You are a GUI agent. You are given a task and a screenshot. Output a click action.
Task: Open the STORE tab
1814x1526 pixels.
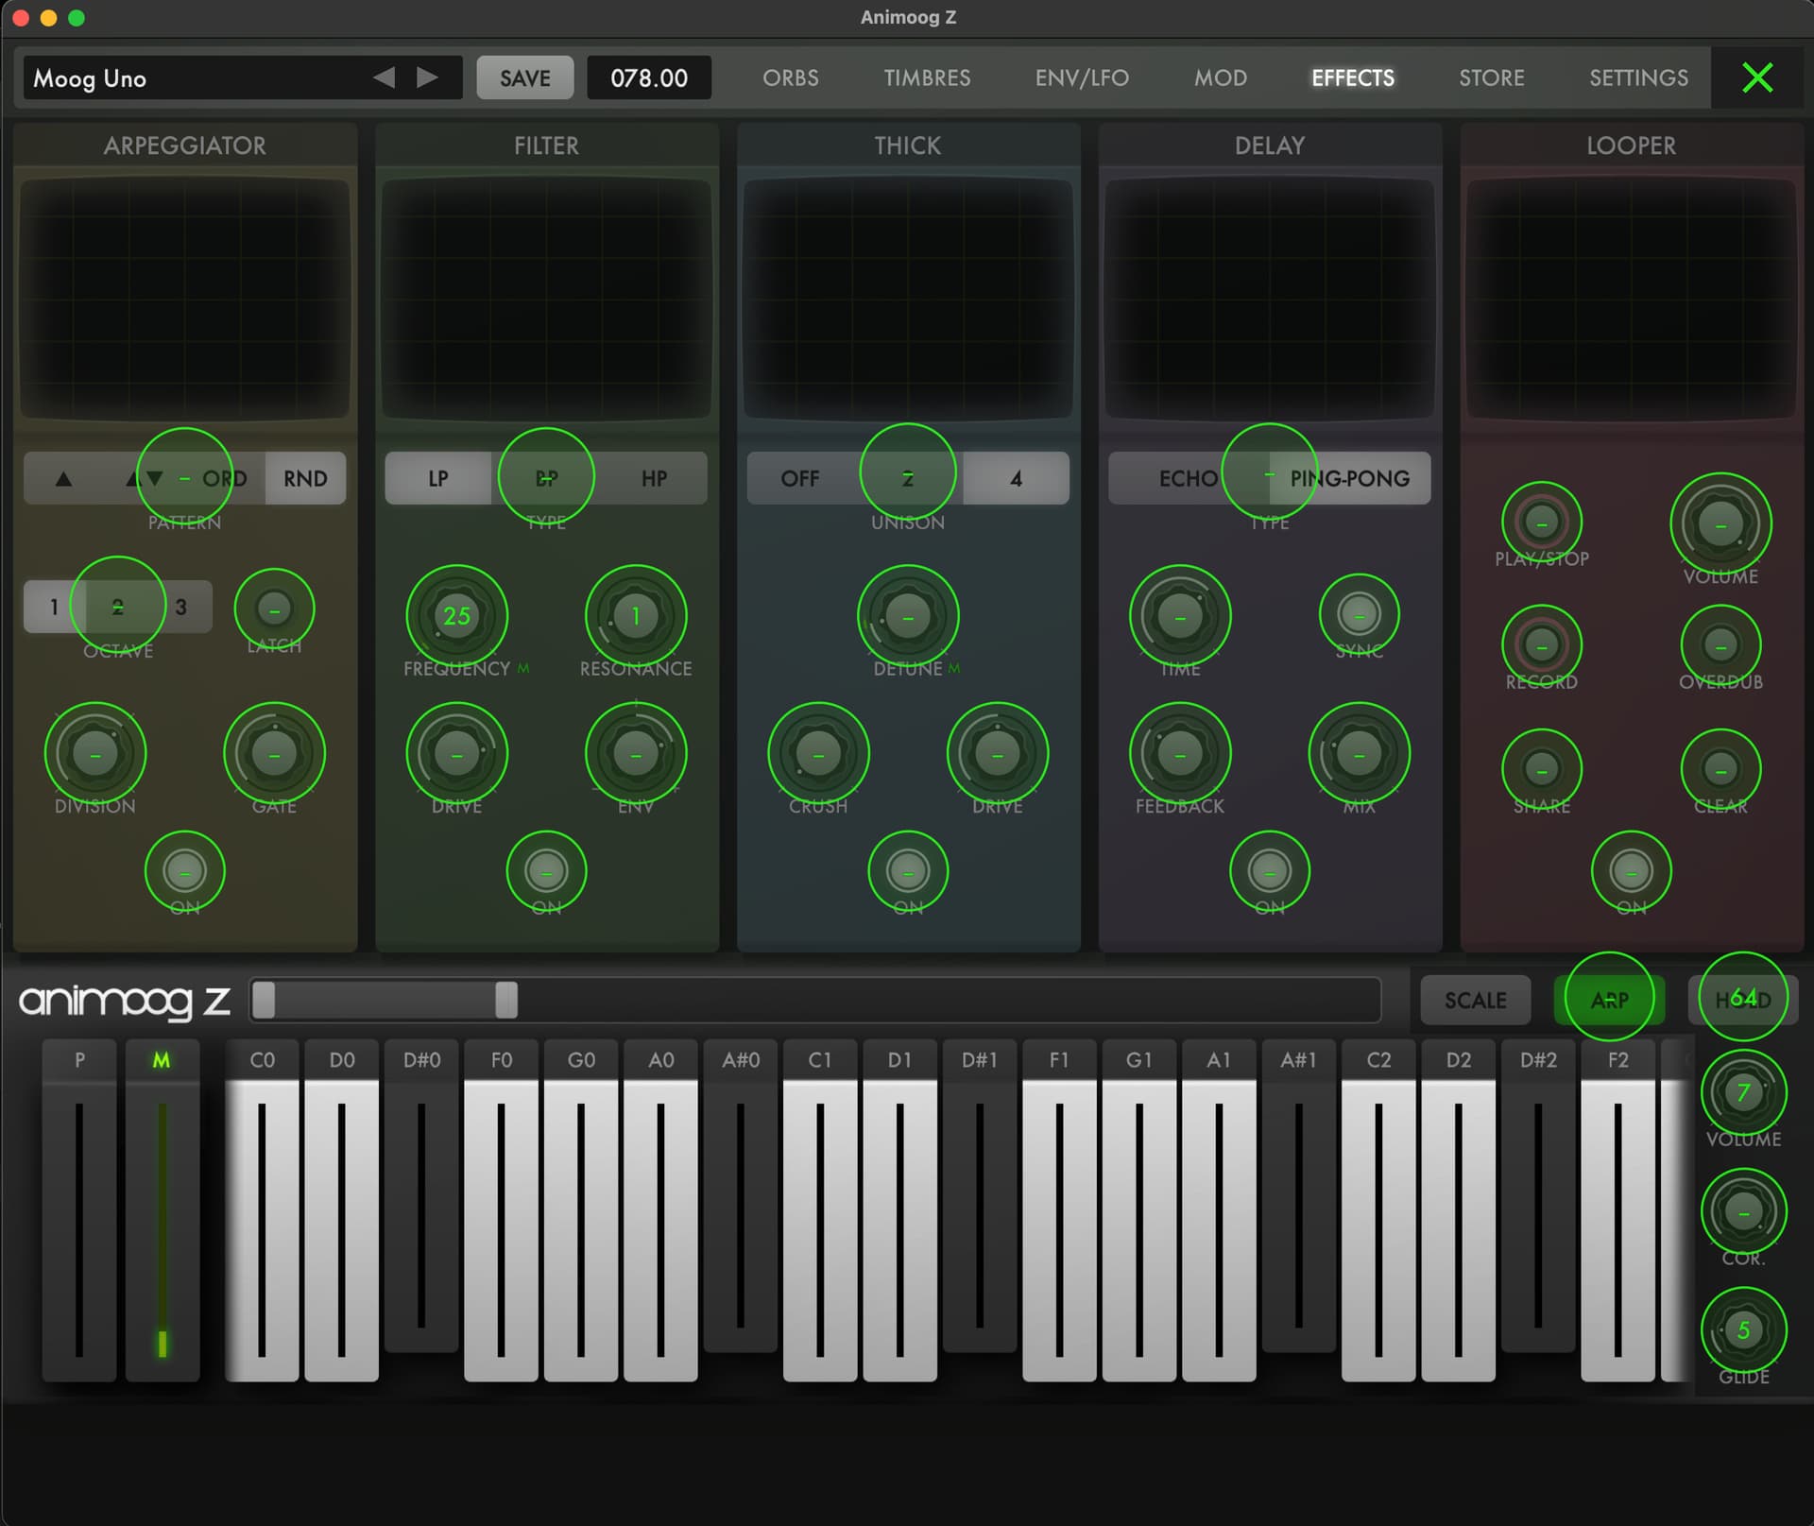click(1492, 77)
